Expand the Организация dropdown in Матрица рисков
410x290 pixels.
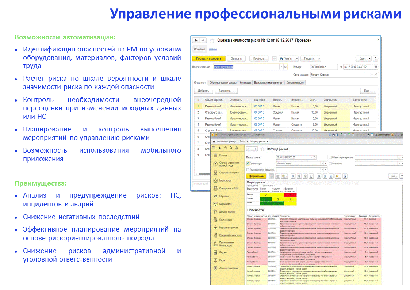322,163
